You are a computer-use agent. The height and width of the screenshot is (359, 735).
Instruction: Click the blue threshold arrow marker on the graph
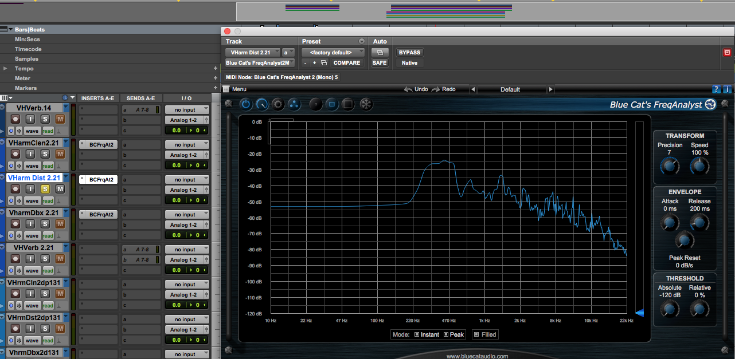(640, 313)
